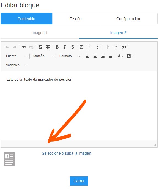The width and height of the screenshot is (159, 189).
Task: Insert an image via the toolbar picture icon
Action: pos(40,47)
